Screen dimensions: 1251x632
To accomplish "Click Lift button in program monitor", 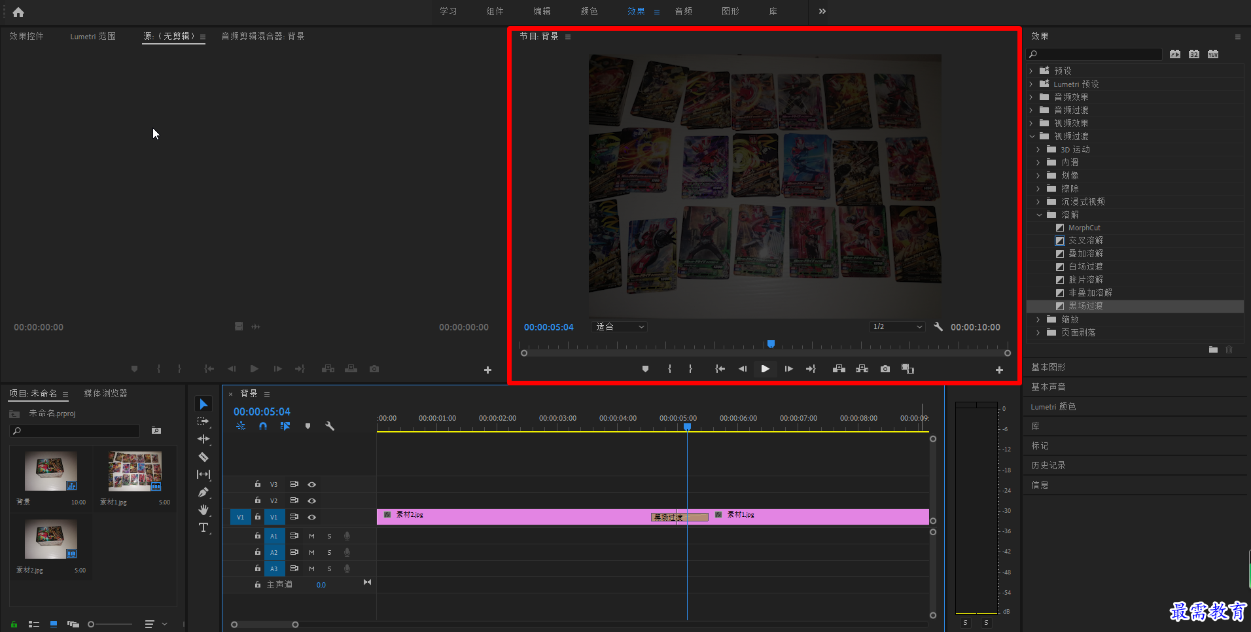I will [x=839, y=369].
